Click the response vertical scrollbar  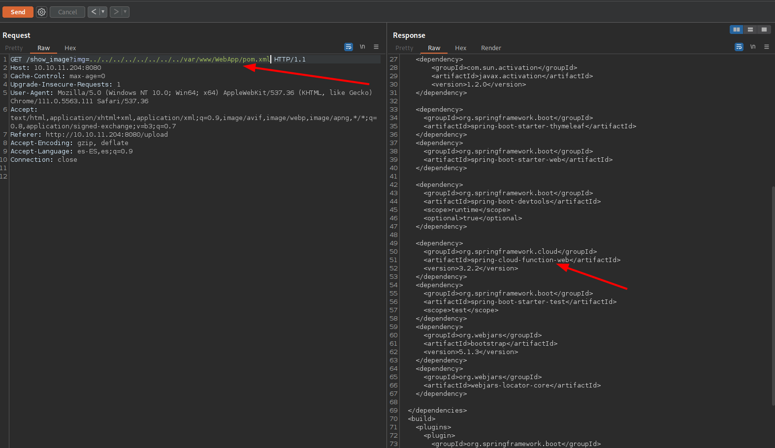pyautogui.click(x=773, y=295)
